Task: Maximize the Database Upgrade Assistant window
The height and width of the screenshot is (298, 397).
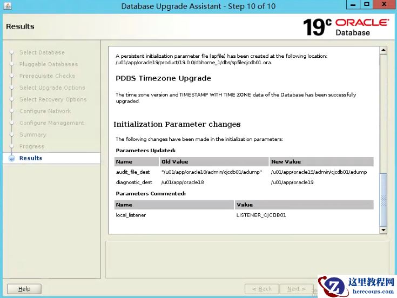Action: (x=367, y=5)
